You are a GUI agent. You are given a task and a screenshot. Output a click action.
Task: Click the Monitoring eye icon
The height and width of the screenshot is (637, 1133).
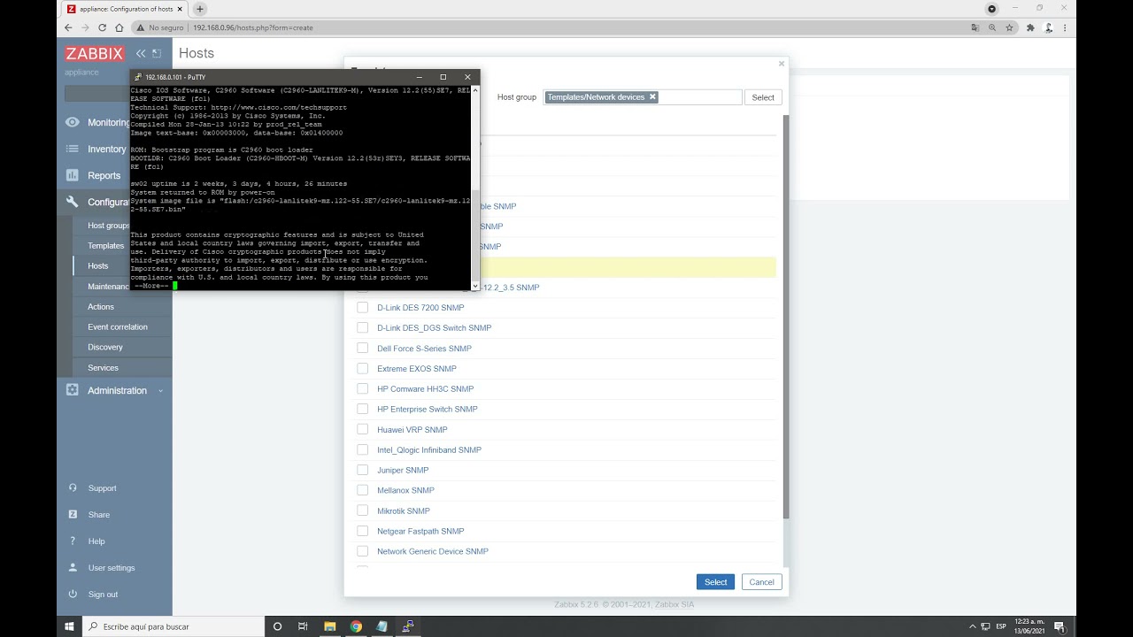click(x=73, y=122)
